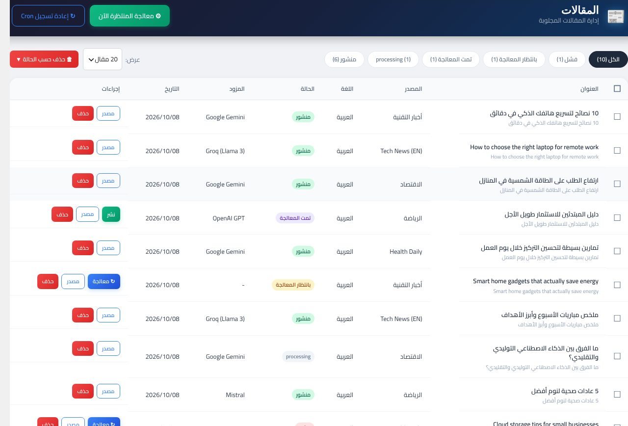Select processing (1) filter tab
The height and width of the screenshot is (426, 628).
[x=393, y=59]
